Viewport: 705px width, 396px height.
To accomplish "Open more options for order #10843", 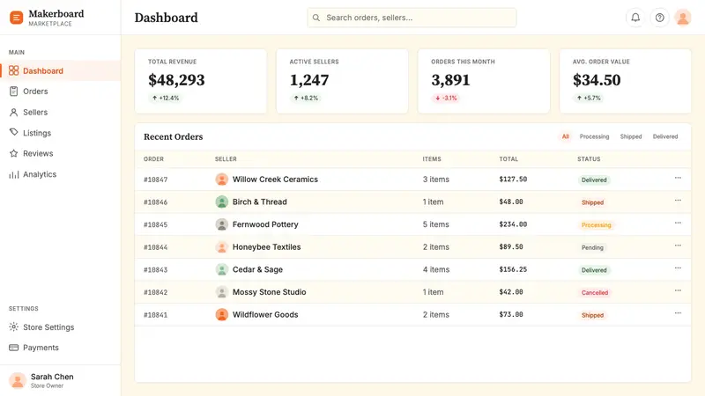I will tap(678, 268).
